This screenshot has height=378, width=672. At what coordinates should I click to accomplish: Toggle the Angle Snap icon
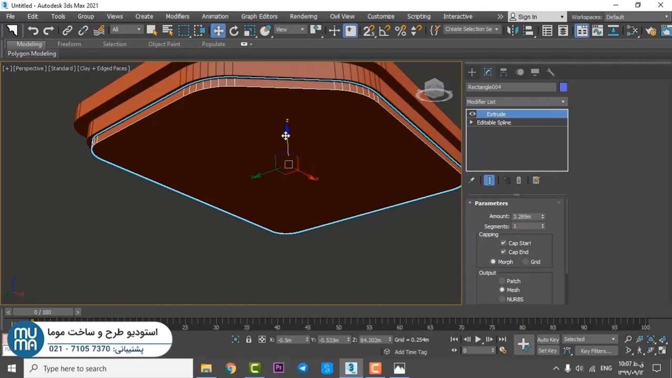click(385, 30)
